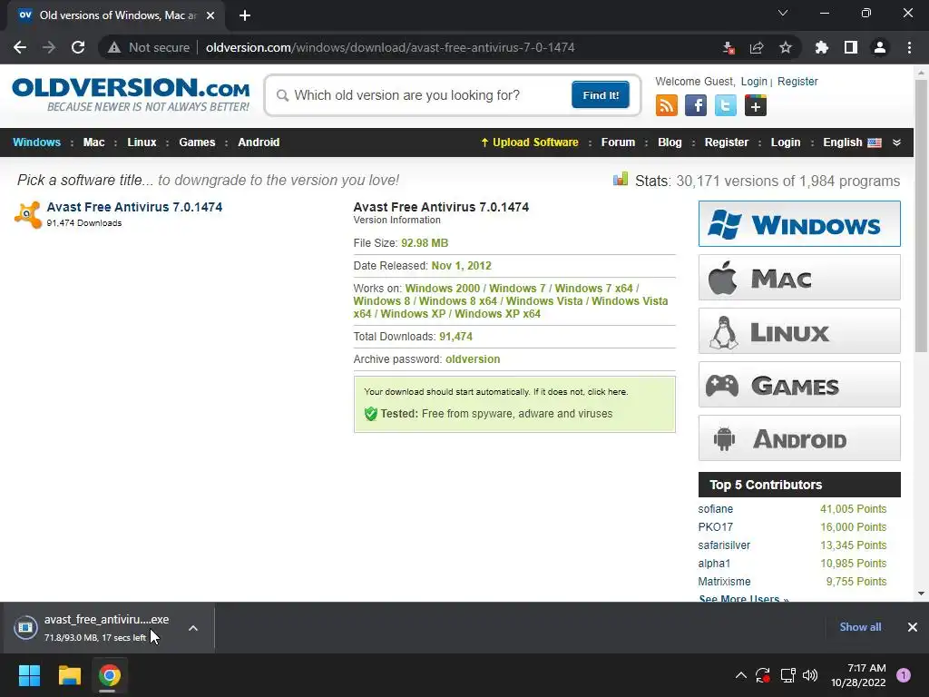
Task: Click the Windows Start button
Action: tap(29, 675)
